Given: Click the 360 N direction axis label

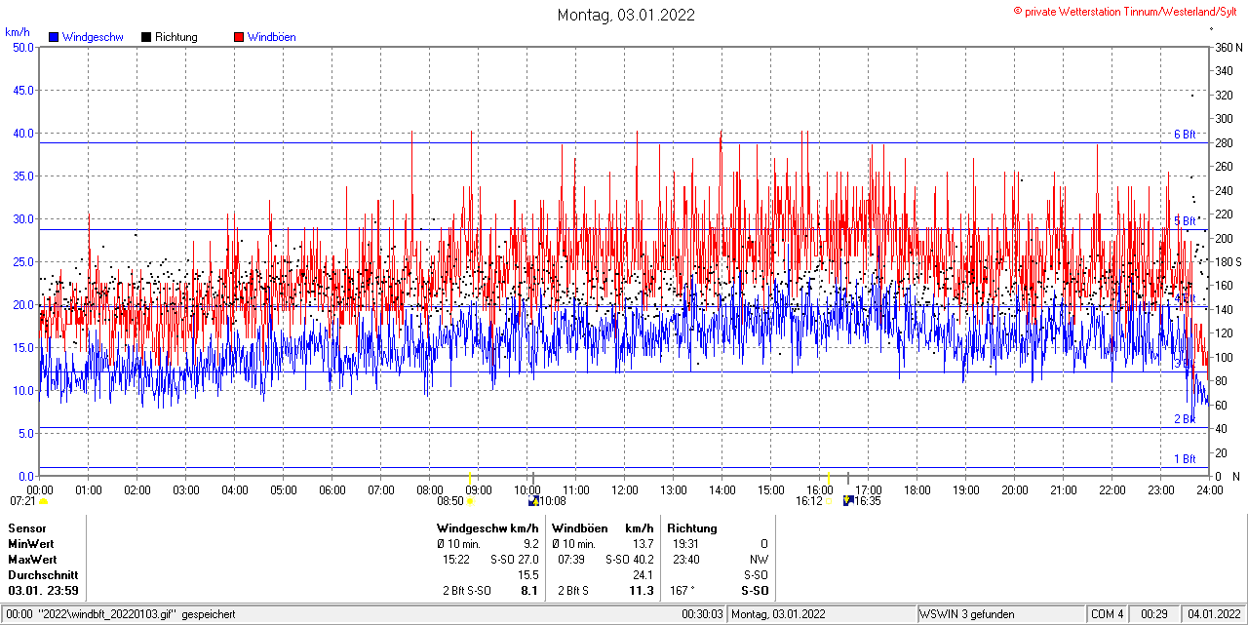Looking at the screenshot, I should [x=1228, y=48].
